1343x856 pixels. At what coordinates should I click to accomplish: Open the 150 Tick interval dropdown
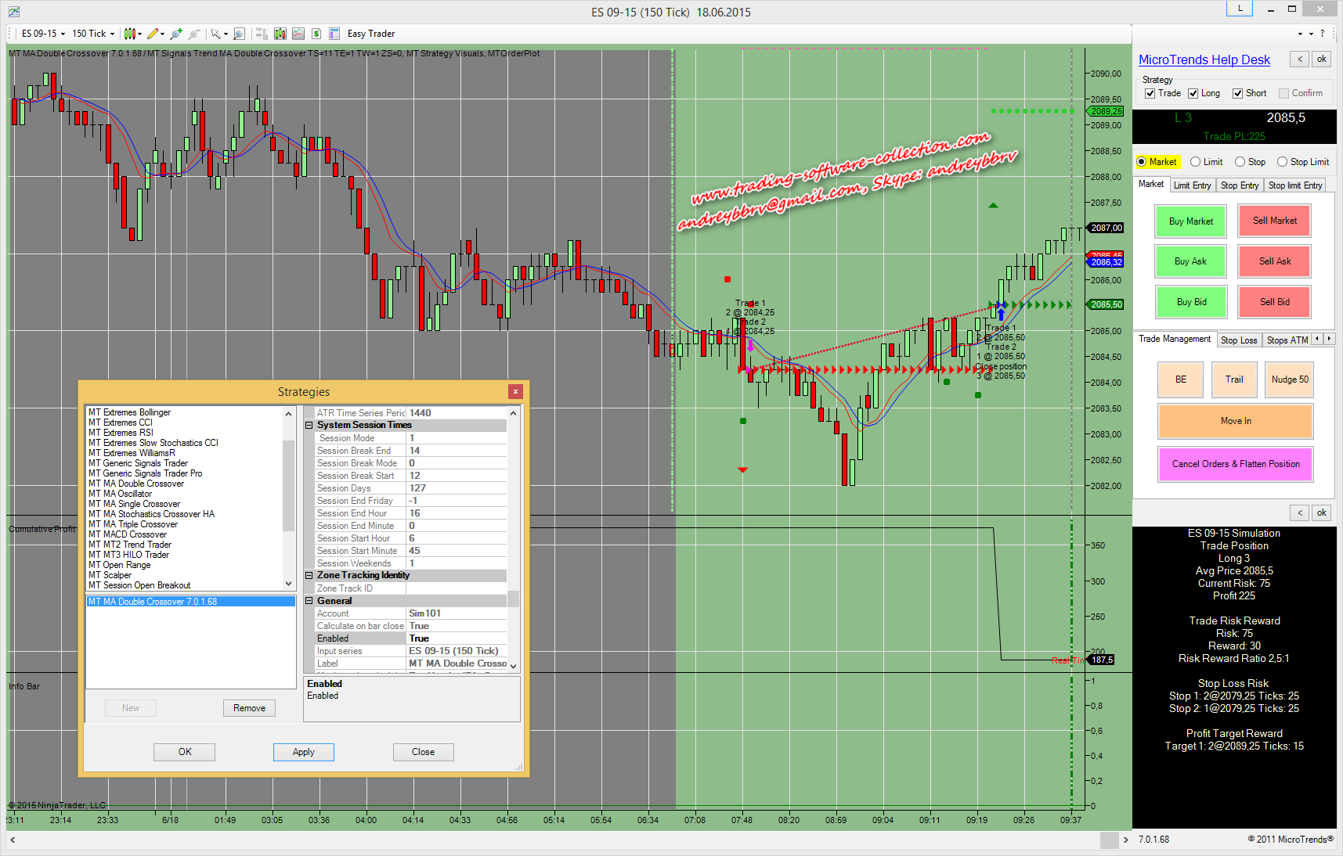(93, 34)
